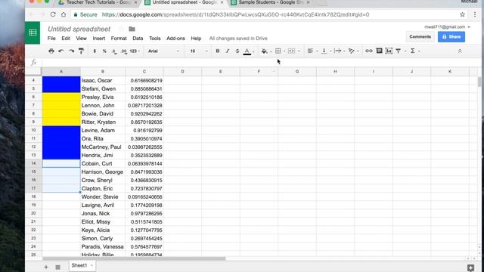The height and width of the screenshot is (272, 484).
Task: Open the Edit menu
Action: click(66, 39)
